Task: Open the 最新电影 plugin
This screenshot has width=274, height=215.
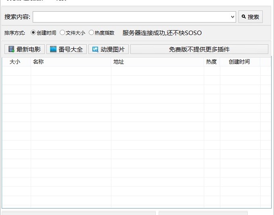Action: 25,49
